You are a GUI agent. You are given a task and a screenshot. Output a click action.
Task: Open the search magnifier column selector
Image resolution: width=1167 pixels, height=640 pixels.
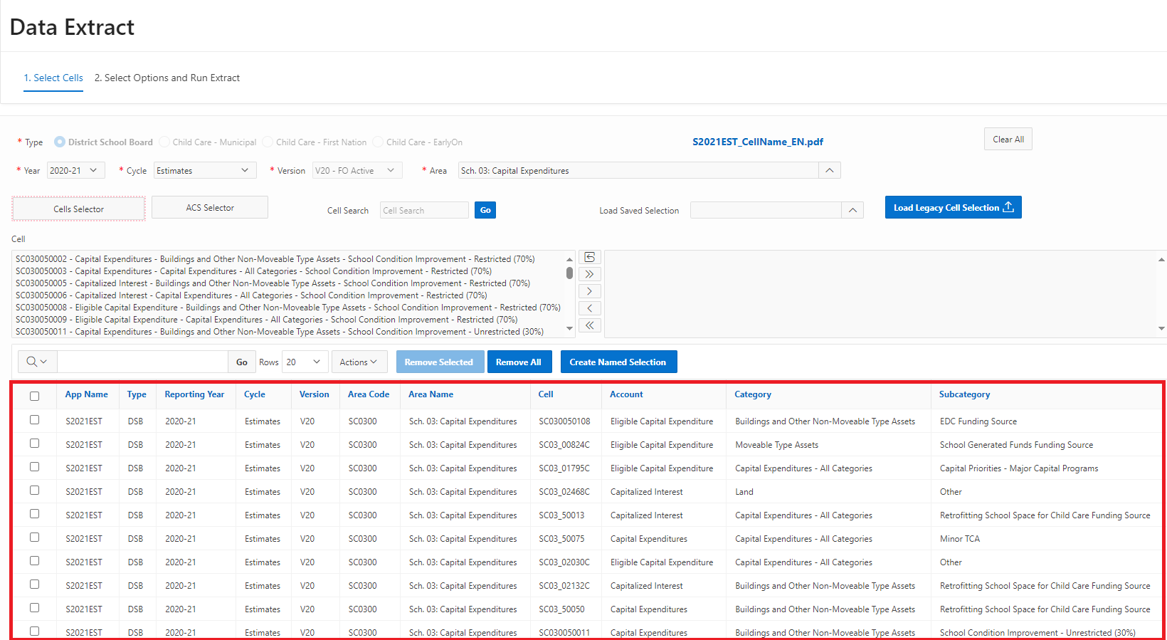(37, 362)
